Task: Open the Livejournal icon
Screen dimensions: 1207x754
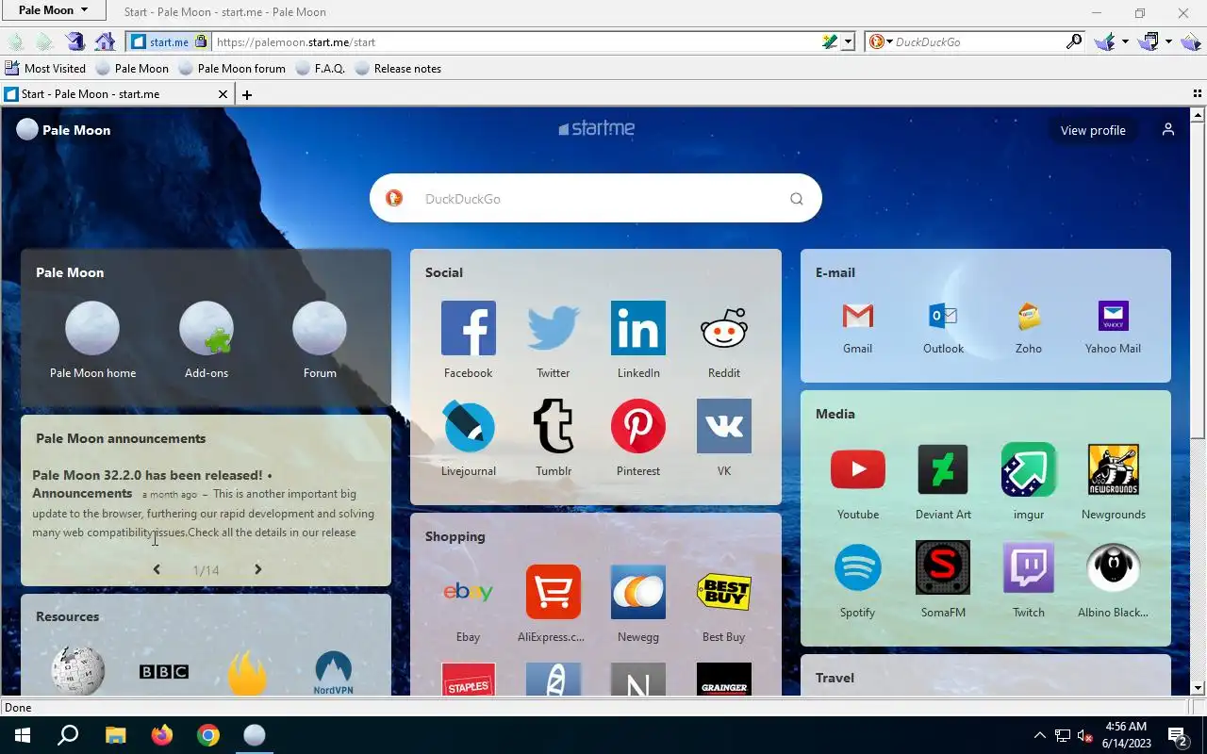Action: (x=469, y=426)
